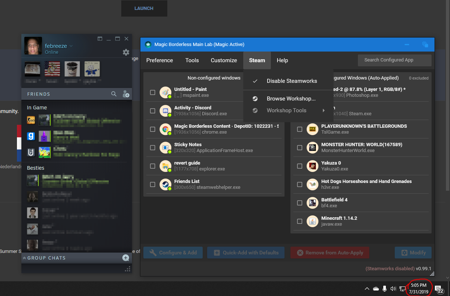The width and height of the screenshot is (450, 296).
Task: Click the Hot Dogs Horseshoes game icon
Action: pyautogui.click(x=313, y=184)
